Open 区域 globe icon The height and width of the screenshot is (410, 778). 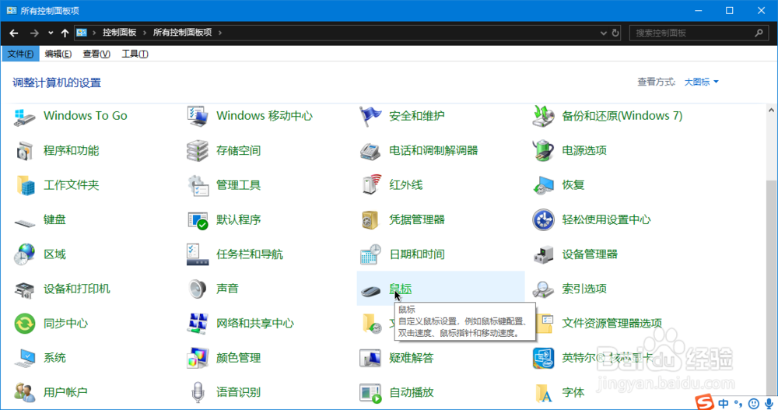coord(24,254)
